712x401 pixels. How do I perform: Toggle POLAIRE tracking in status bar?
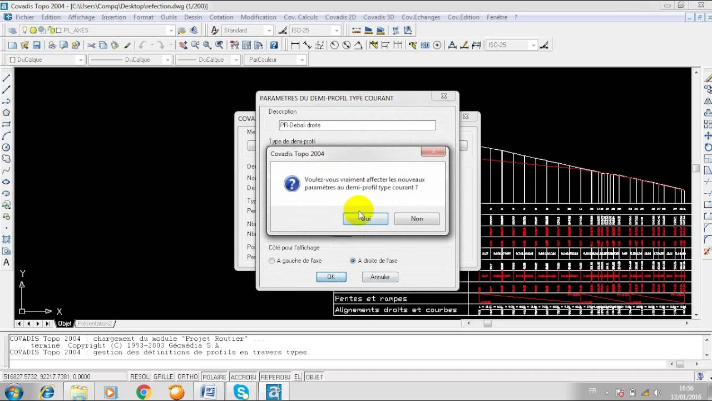point(215,377)
